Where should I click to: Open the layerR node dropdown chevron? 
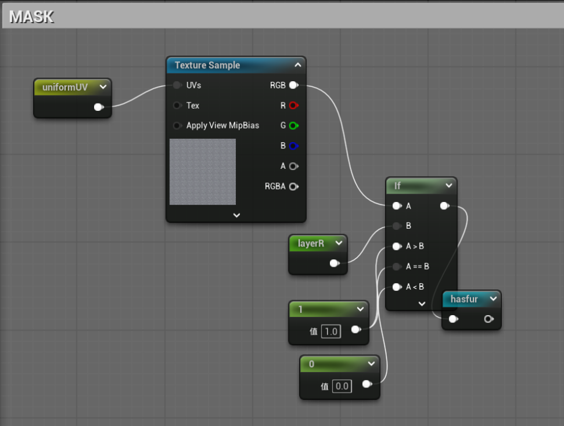click(339, 243)
